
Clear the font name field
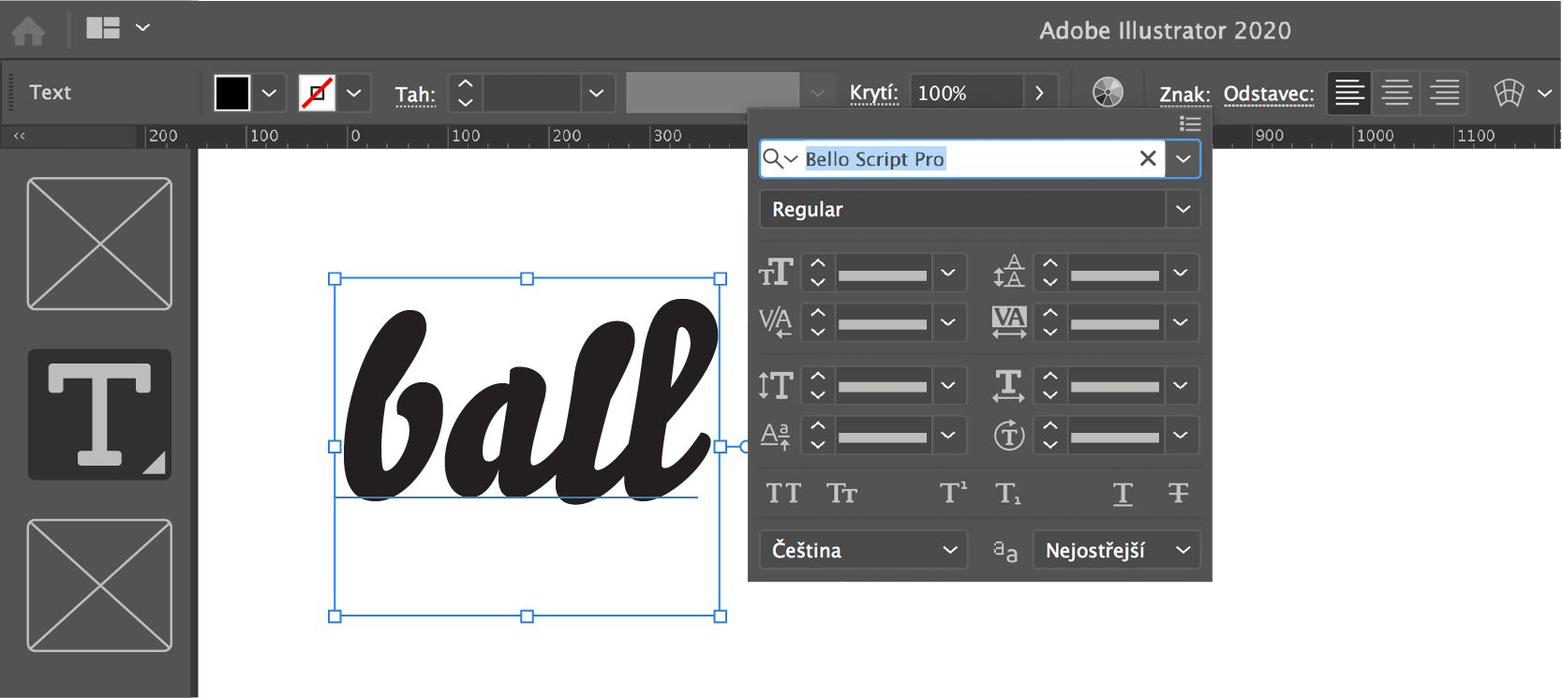pos(1148,159)
